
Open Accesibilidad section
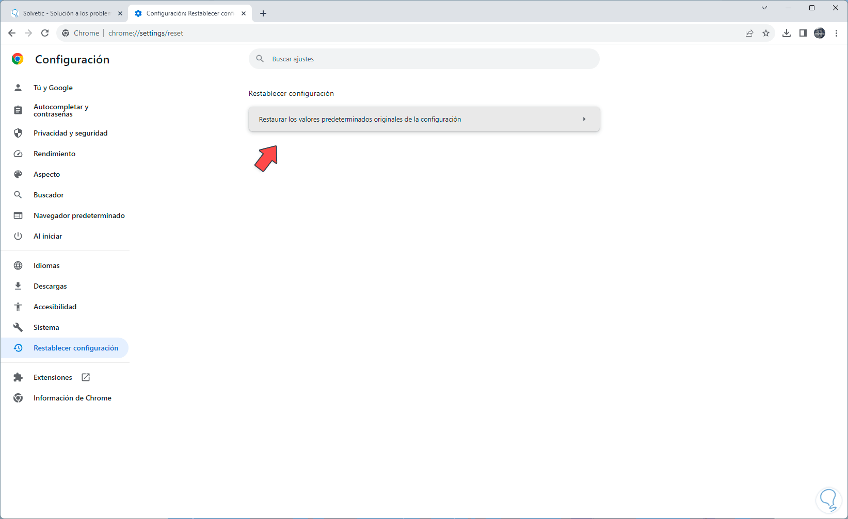click(x=65, y=307)
